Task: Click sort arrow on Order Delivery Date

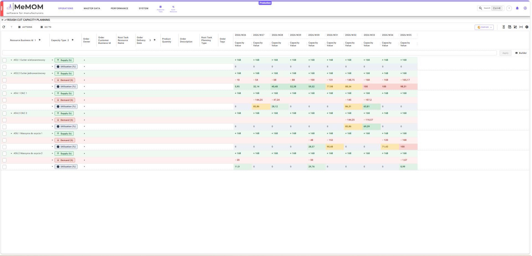Action: point(155,40)
